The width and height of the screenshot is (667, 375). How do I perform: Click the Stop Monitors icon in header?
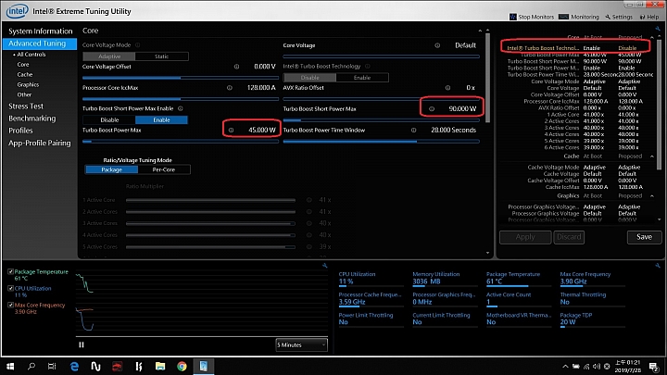[x=513, y=17]
